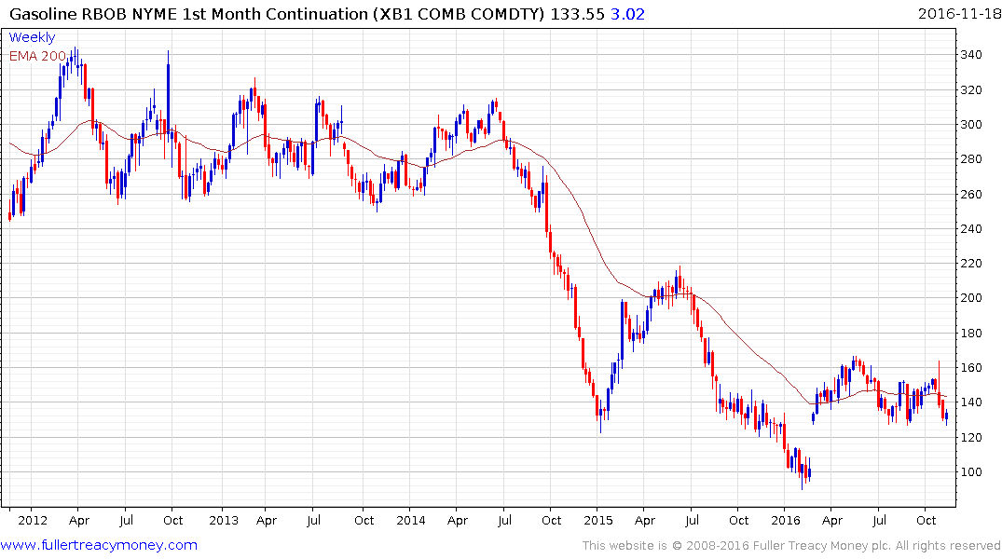Viewport: 1002px width, 559px height.
Task: Click the 120 price axis label
Action: [971, 438]
